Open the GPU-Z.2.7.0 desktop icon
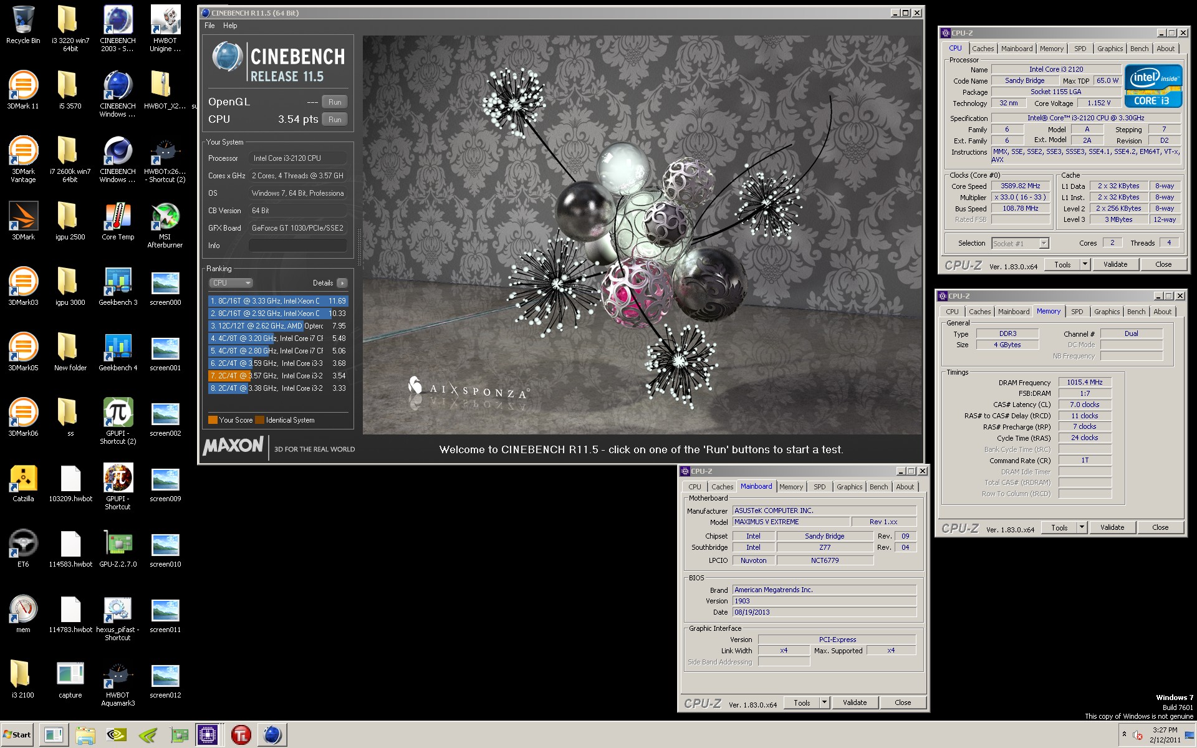The width and height of the screenshot is (1197, 748). (x=118, y=549)
